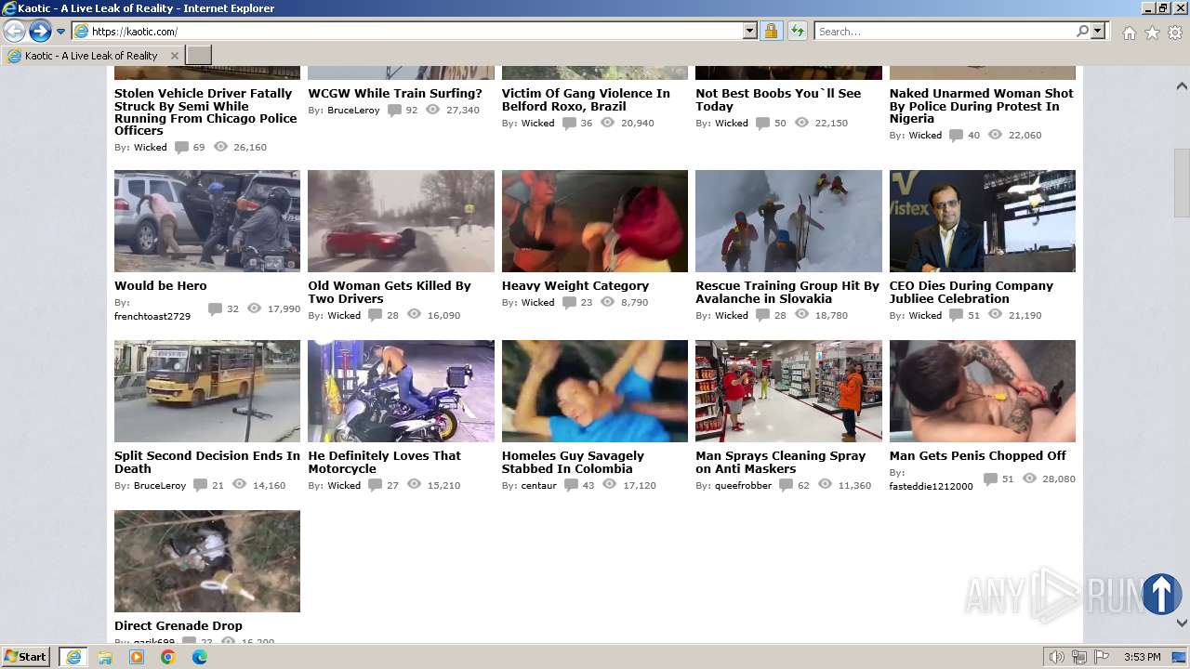Click the comment icon for 'Heavy Weight Category'
This screenshot has height=669, width=1190.
point(569,303)
